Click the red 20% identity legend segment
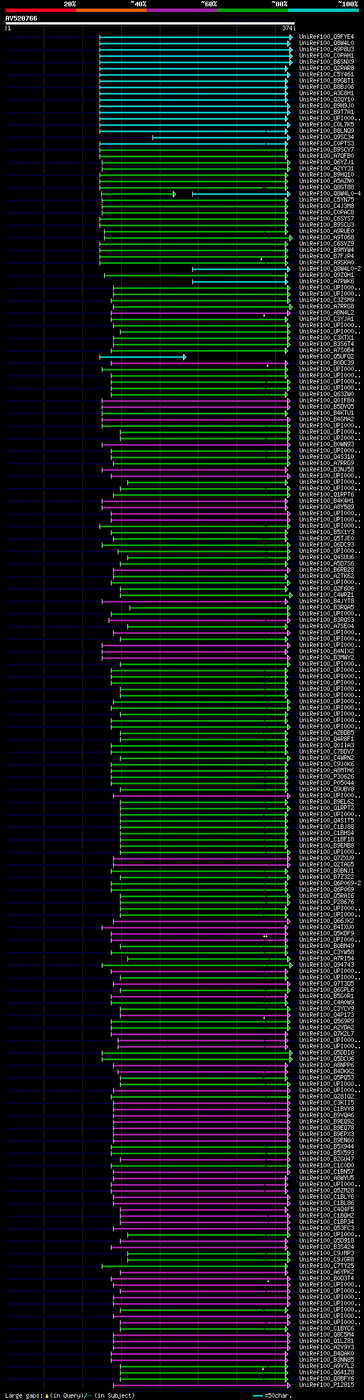The image size is (364, 1400). coord(40,10)
